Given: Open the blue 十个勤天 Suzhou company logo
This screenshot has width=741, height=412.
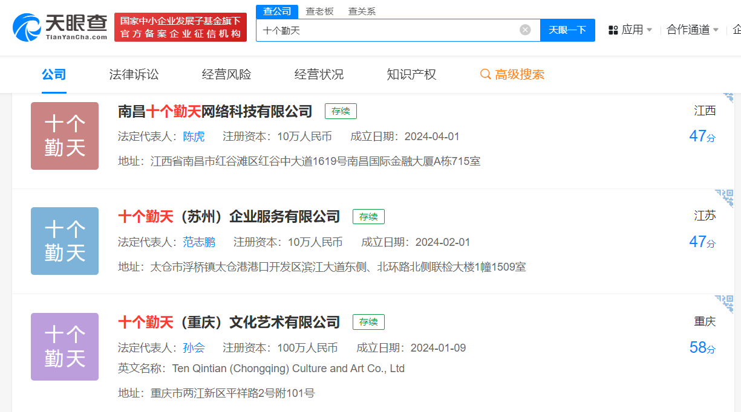Looking at the screenshot, I should click(x=65, y=241).
